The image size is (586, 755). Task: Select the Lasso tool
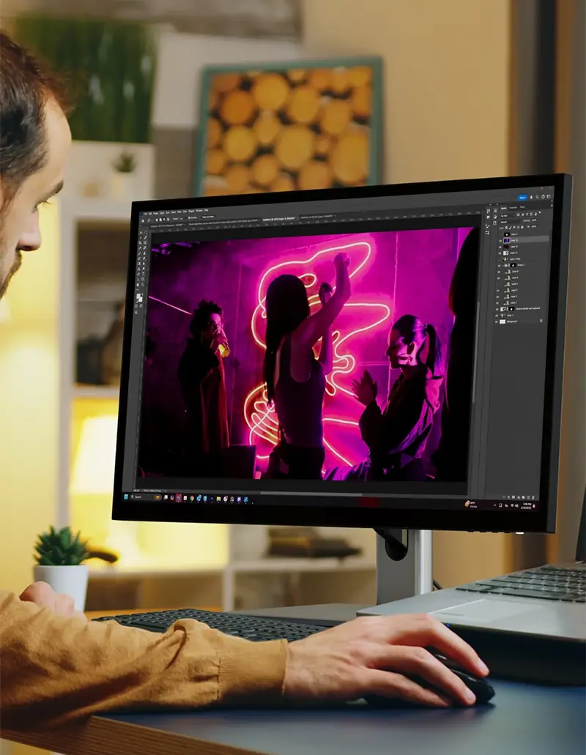tap(141, 238)
